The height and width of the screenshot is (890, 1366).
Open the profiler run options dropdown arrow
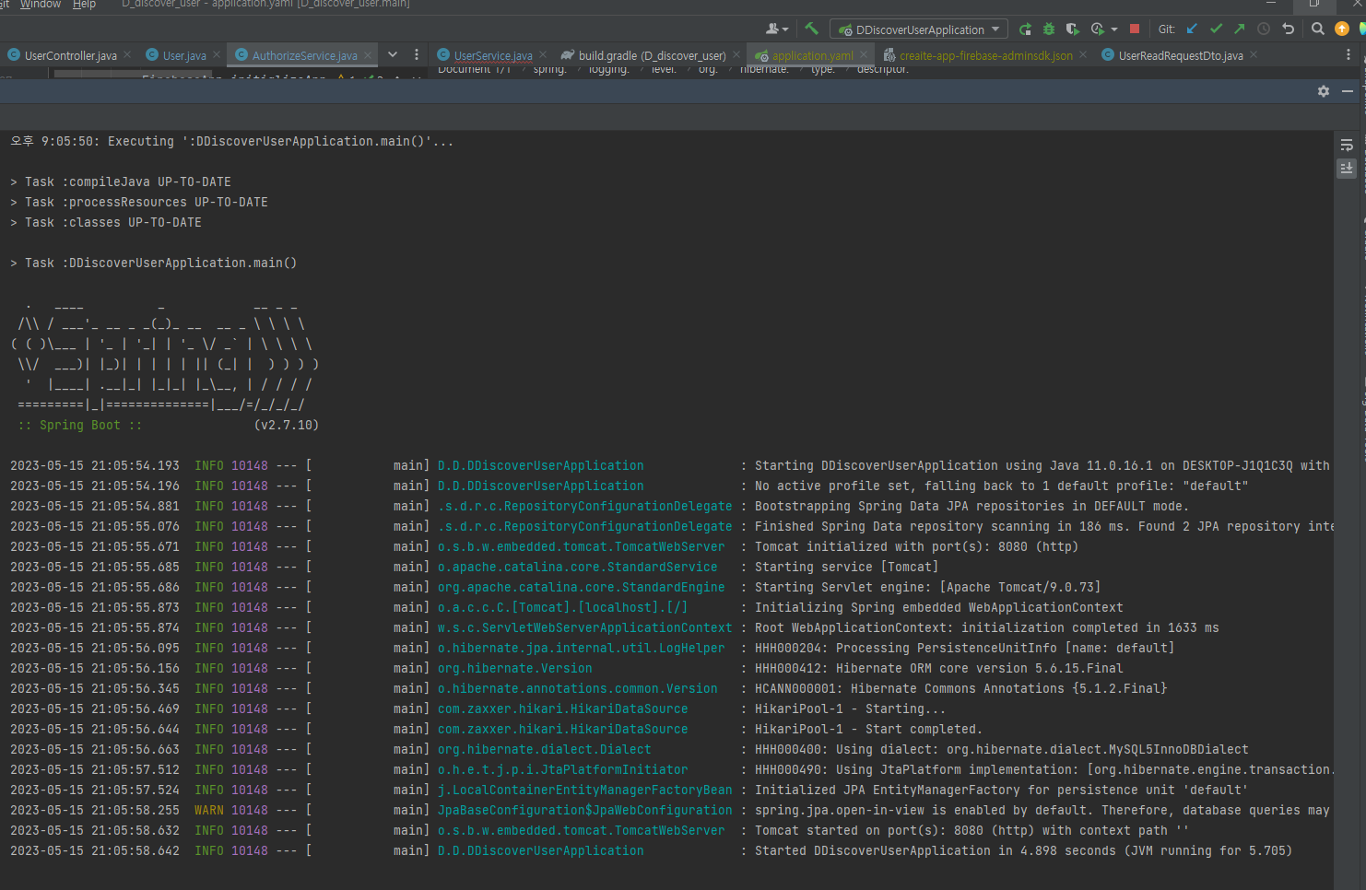1114,29
